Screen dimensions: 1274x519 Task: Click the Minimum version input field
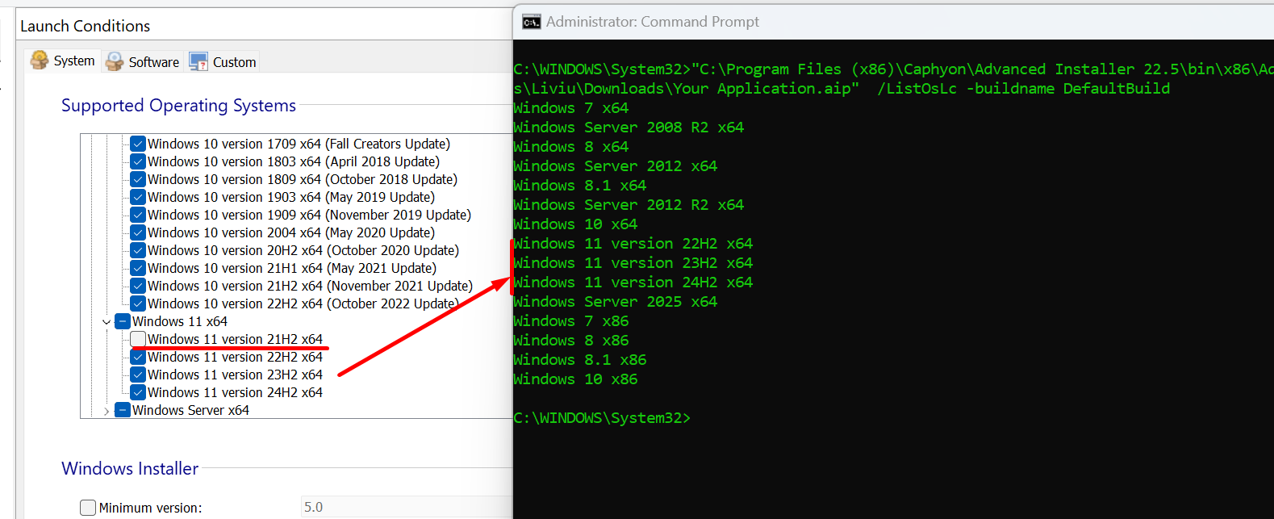[x=403, y=507]
